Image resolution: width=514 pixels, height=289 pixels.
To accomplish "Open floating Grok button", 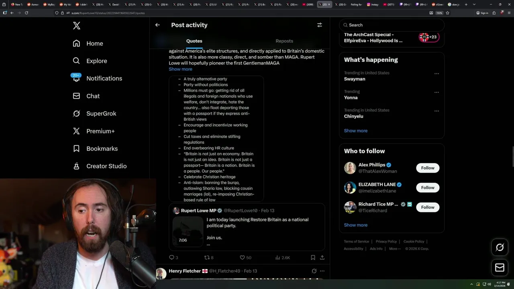I will coord(500,248).
